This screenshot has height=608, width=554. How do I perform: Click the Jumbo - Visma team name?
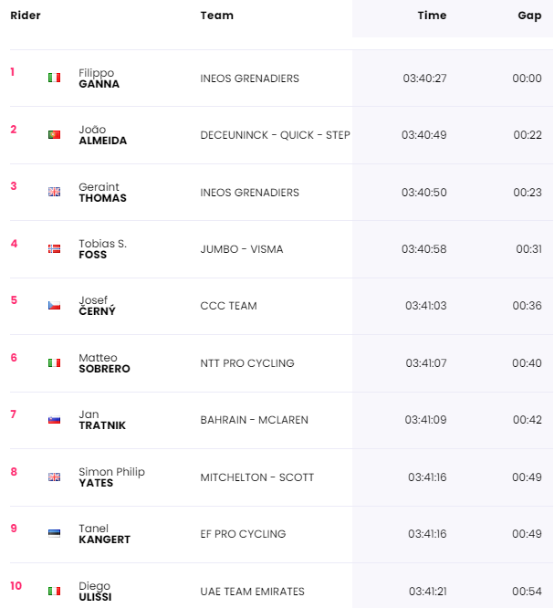(x=242, y=249)
